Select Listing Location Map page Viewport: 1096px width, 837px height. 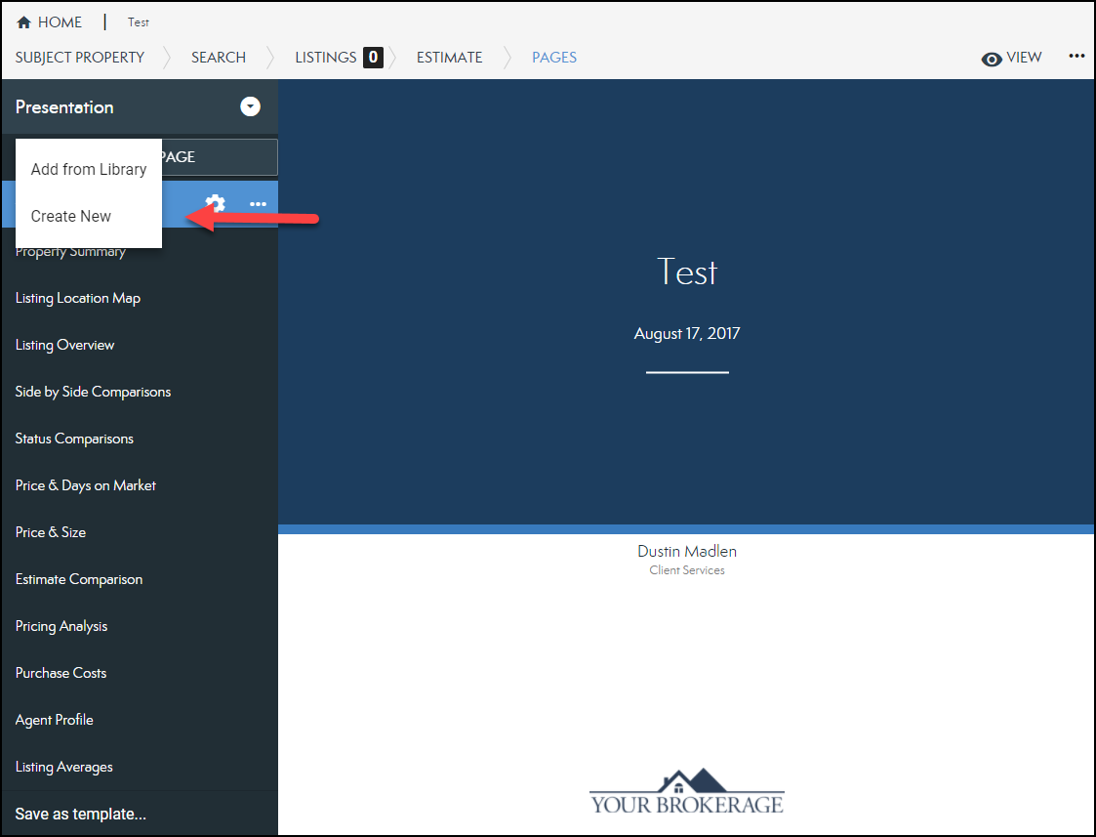[x=78, y=298]
